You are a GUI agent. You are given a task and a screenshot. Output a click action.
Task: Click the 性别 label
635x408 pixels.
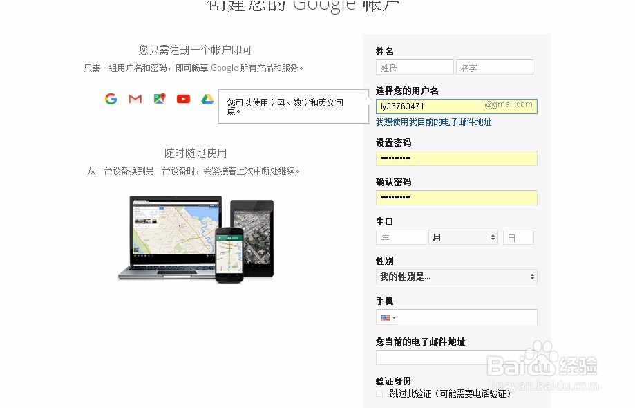384,261
